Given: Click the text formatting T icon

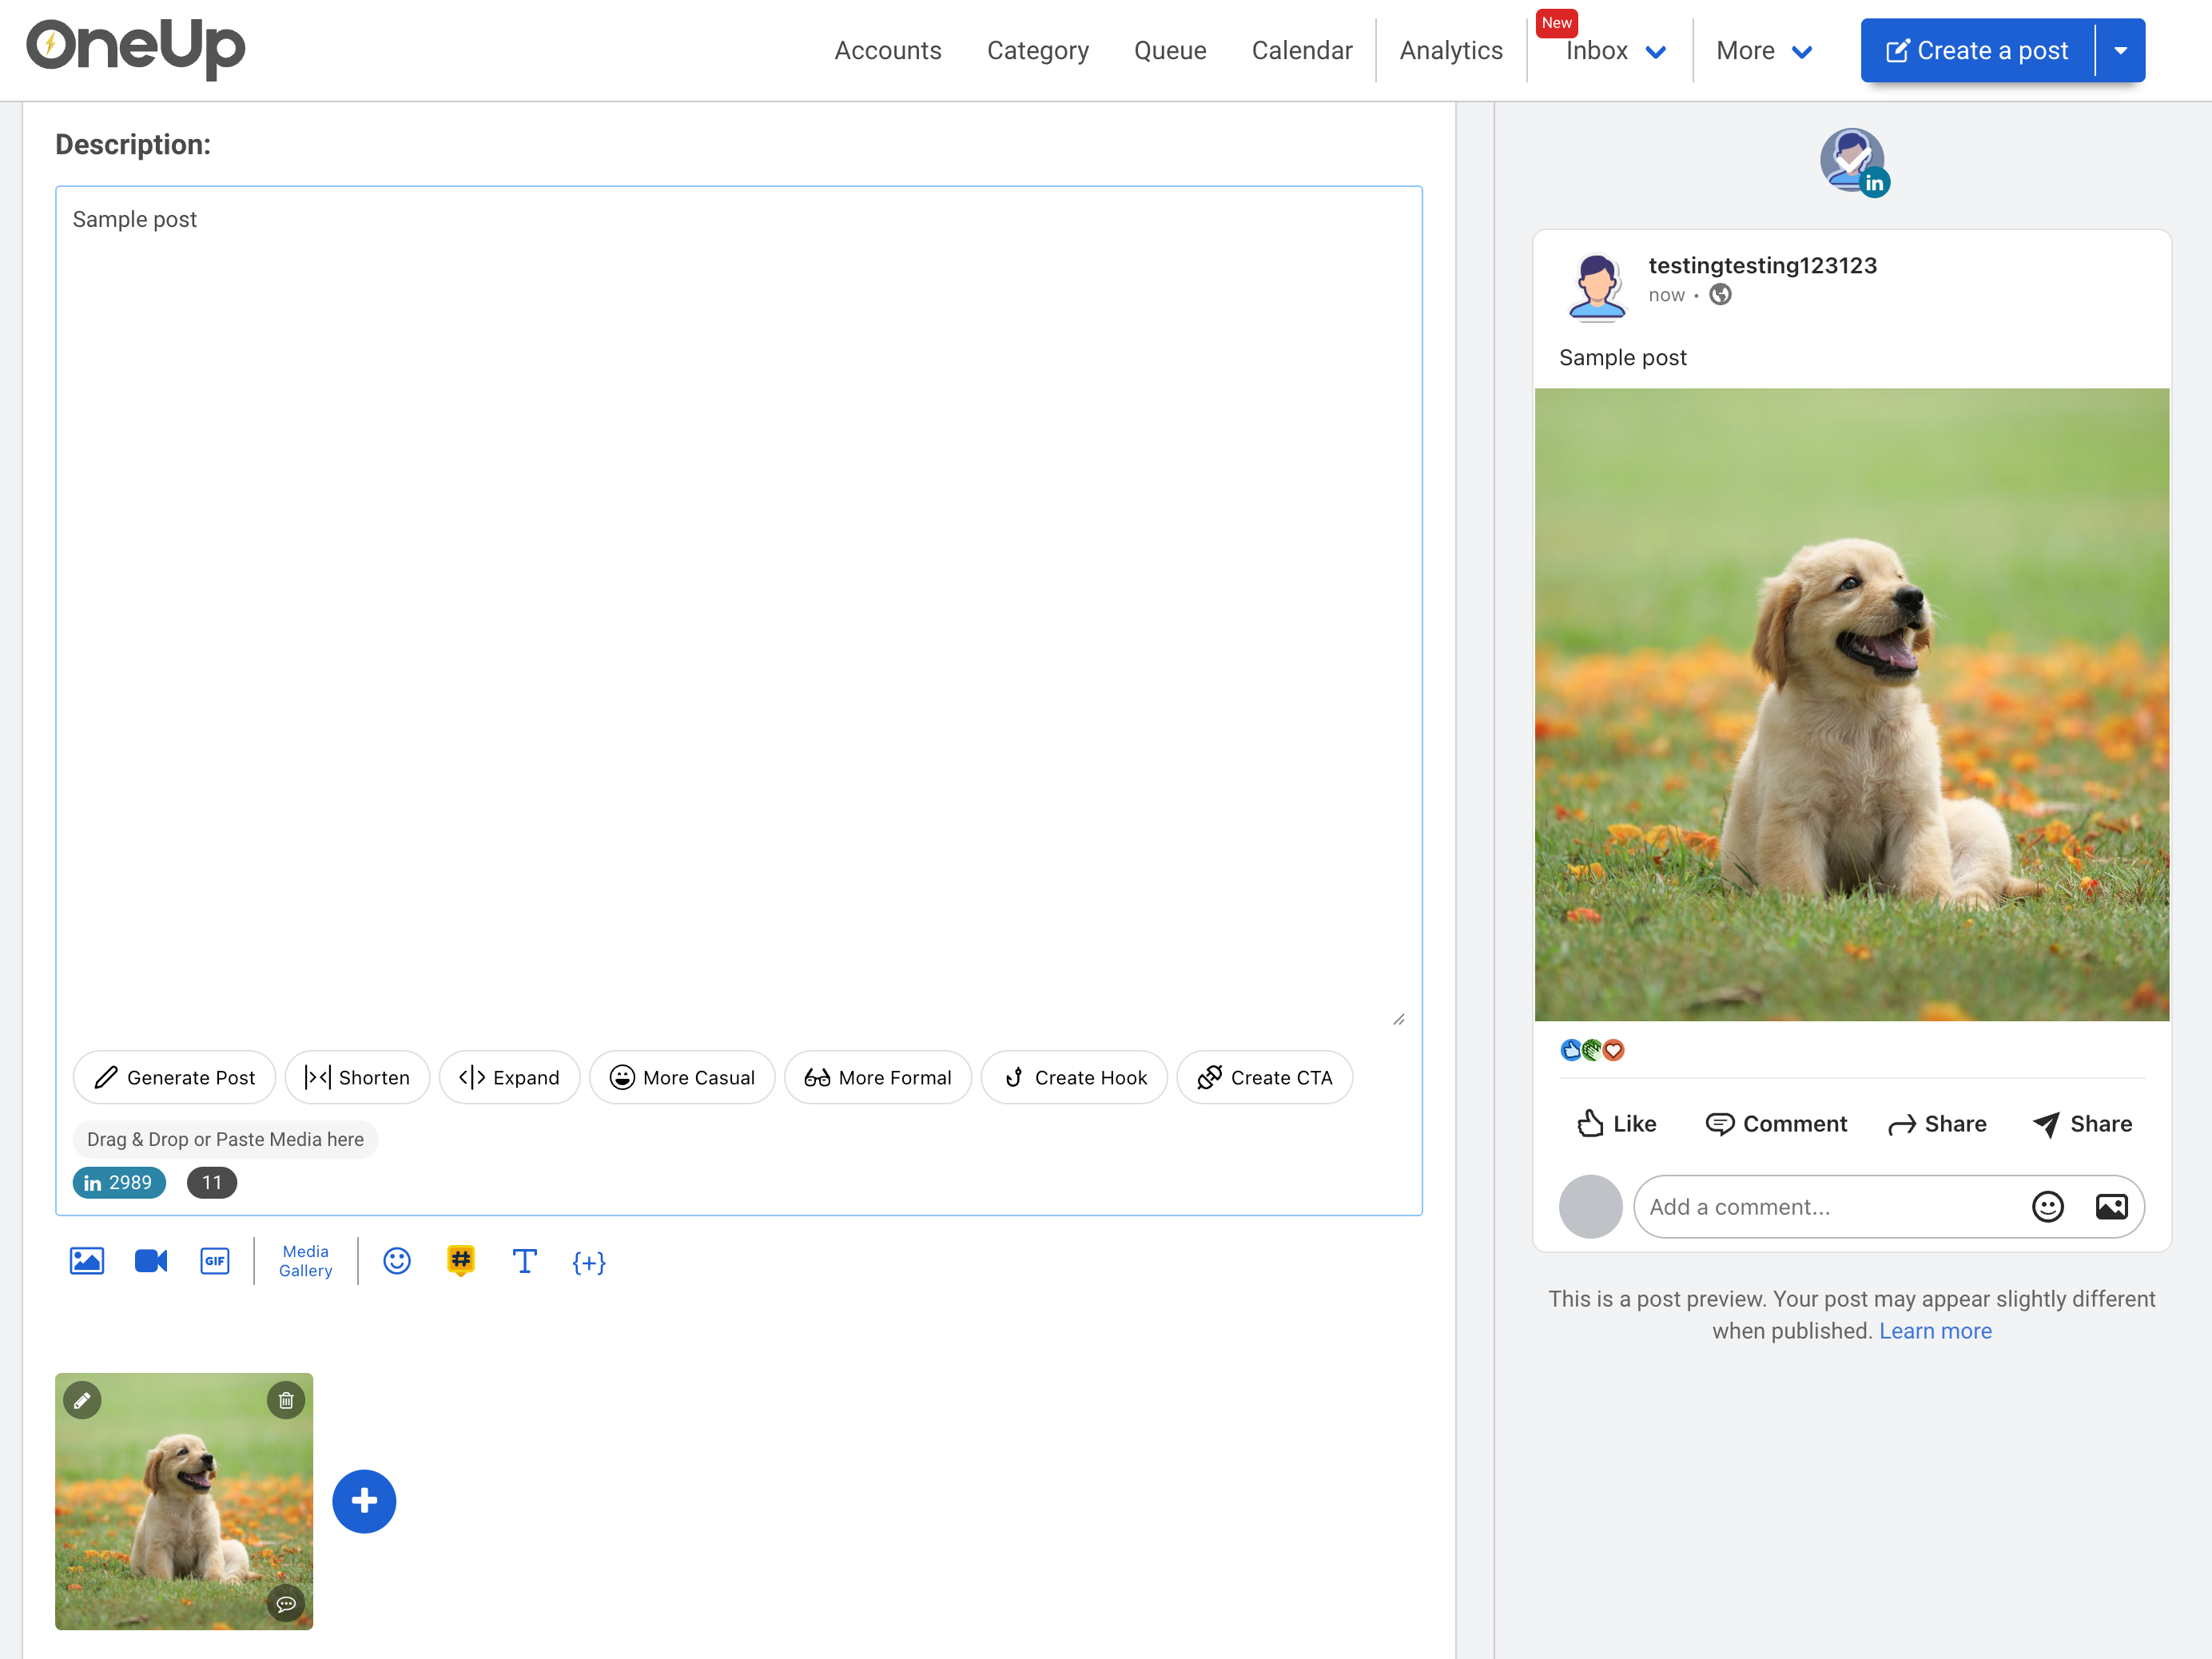Looking at the screenshot, I should click(x=524, y=1261).
